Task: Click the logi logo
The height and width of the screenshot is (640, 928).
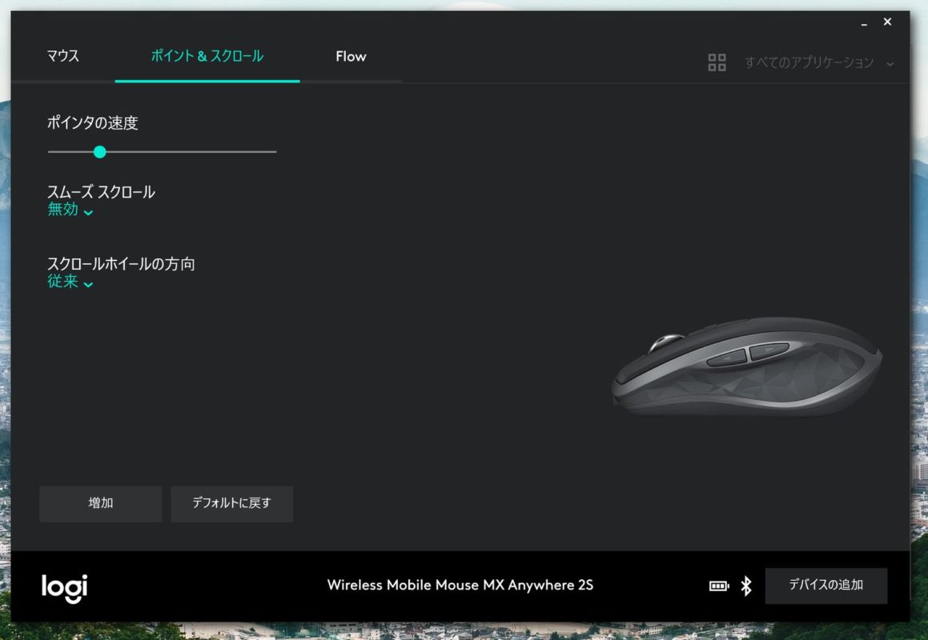Action: (65, 588)
